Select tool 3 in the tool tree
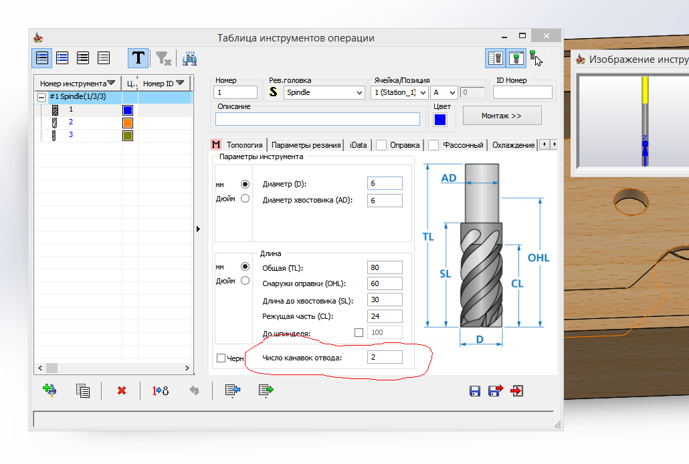 pos(70,135)
